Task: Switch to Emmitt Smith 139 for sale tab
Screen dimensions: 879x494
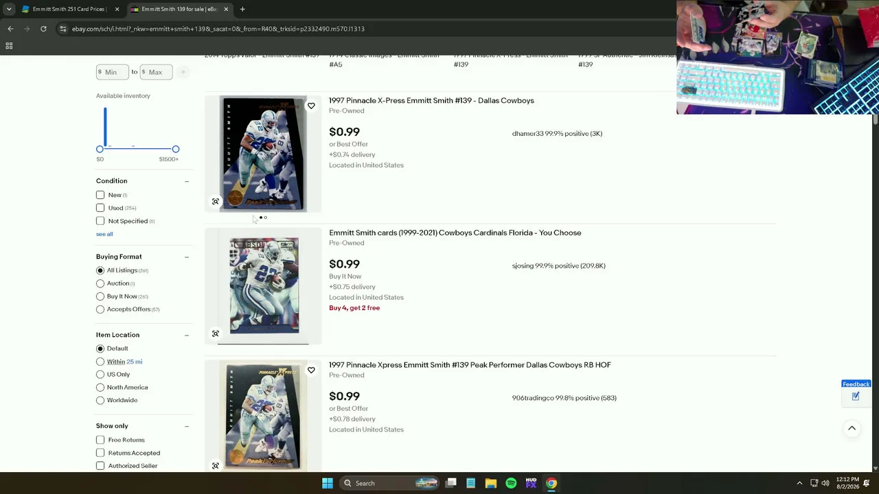Action: (x=179, y=9)
